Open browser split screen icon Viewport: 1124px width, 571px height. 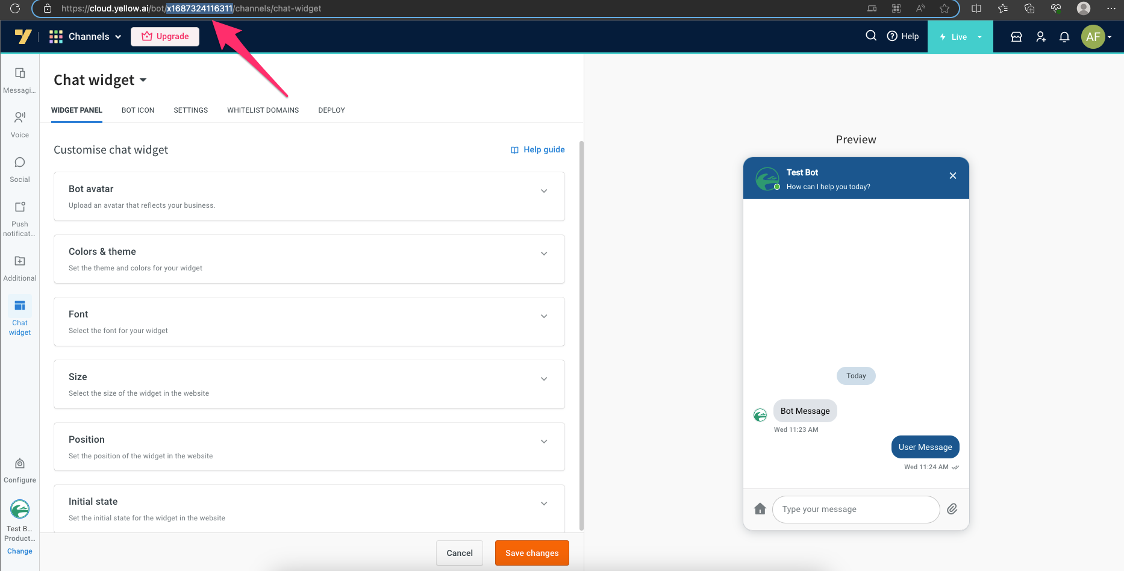click(x=976, y=8)
